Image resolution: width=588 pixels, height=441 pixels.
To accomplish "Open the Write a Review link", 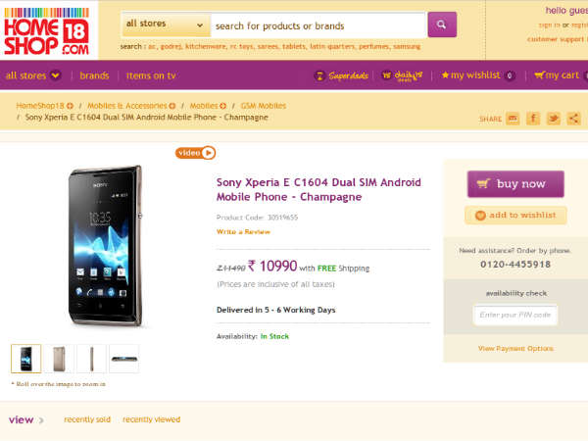I will (243, 231).
